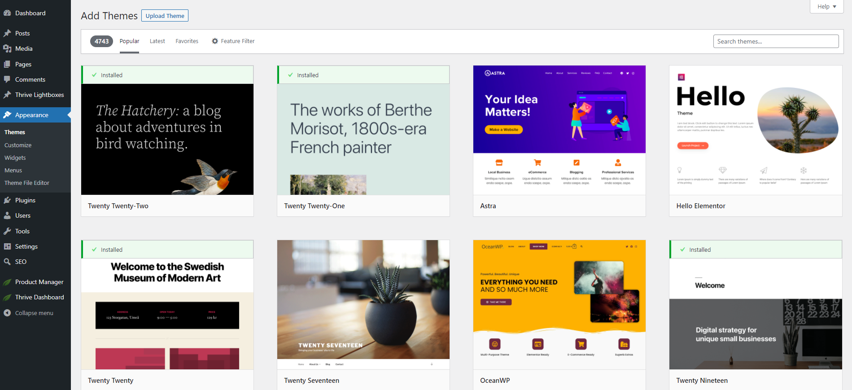Image resolution: width=852 pixels, height=390 pixels.
Task: Switch to the Favorites themes tab
Action: pos(187,41)
